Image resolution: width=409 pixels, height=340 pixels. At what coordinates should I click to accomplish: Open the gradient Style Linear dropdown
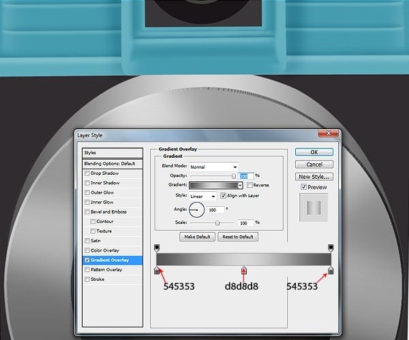pos(202,196)
